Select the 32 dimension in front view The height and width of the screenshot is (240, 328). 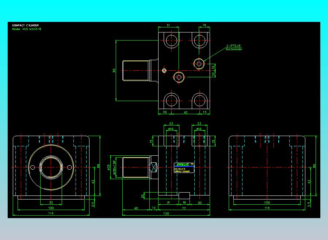(51, 202)
